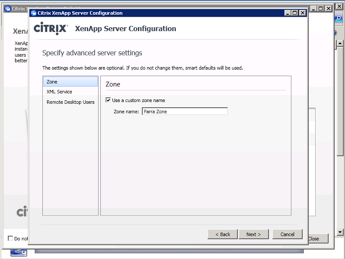Click the Citrix icon in configuration title bar
The height and width of the screenshot is (259, 345).
point(34,13)
